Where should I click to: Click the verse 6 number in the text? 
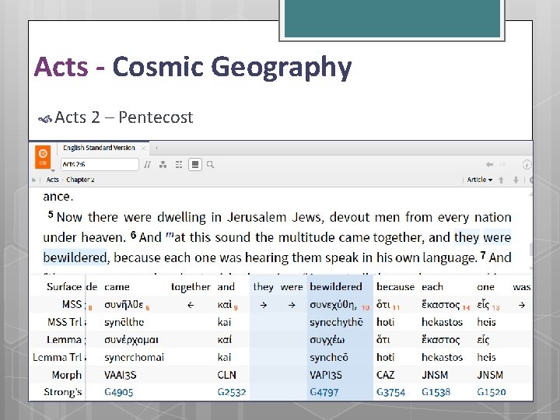[133, 235]
